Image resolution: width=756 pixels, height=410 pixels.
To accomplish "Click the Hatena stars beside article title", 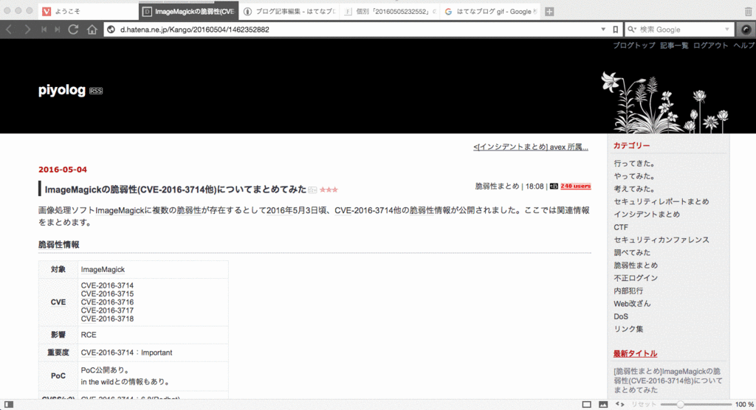I will point(329,190).
